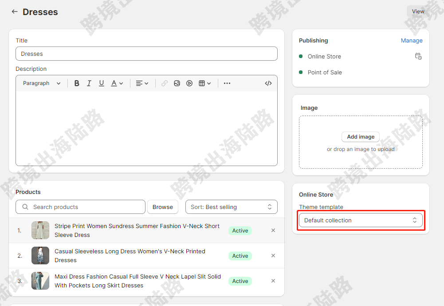Open the text color picker
Screen dimensions: 444x306
[117, 83]
